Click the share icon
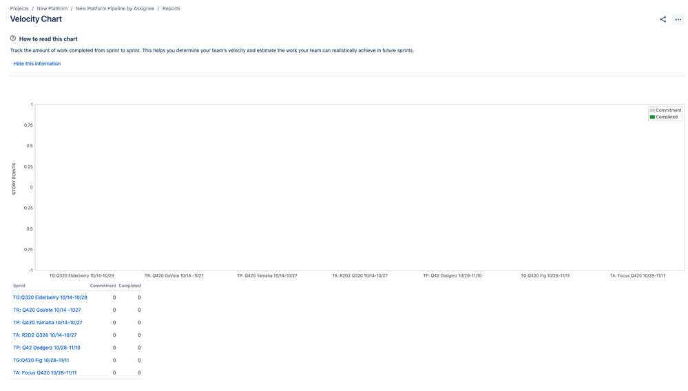 click(663, 19)
